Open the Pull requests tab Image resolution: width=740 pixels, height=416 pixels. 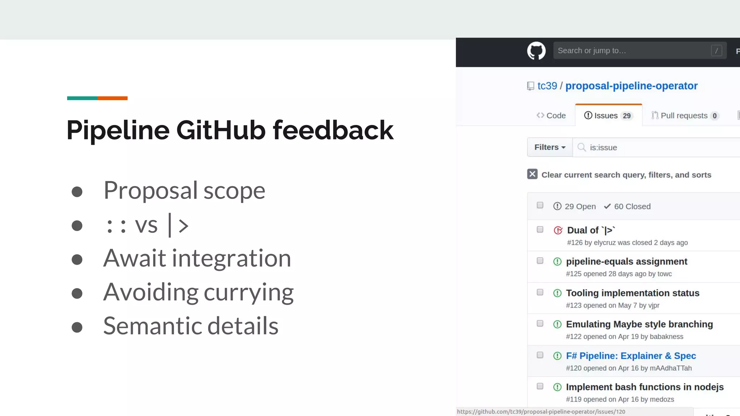[685, 116]
